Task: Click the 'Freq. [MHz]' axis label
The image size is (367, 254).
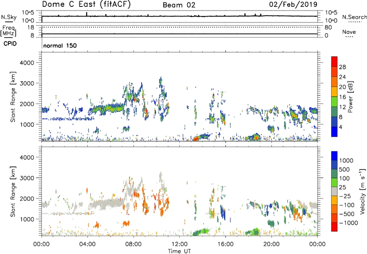Action: point(8,31)
